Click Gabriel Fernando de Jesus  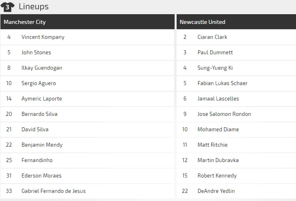click(x=54, y=191)
